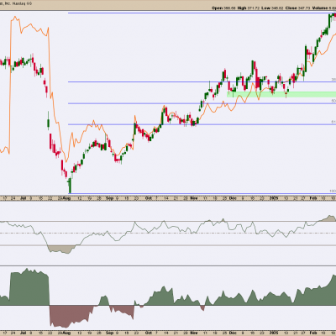Select the Oct label on bottom date axis
Screen dimensions: 336x336
(149, 333)
